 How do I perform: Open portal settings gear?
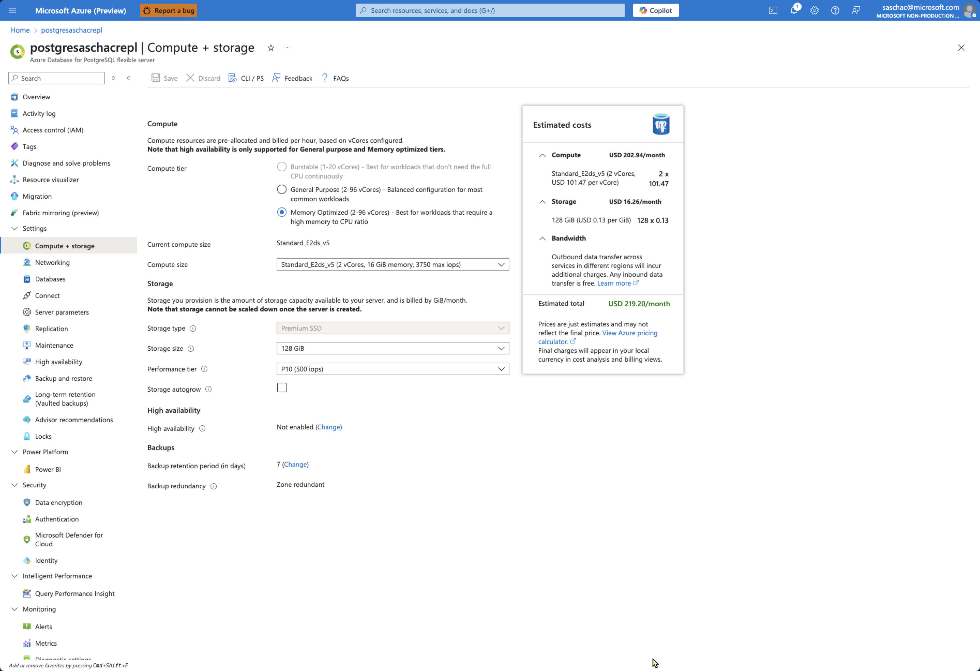(814, 10)
